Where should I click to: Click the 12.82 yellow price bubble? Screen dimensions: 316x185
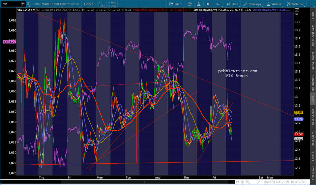[x=299, y=112]
